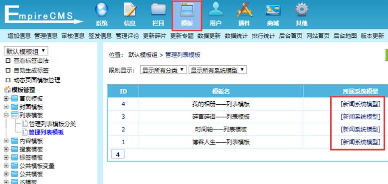Click the 内容模板 folder icon
Viewport: 388px width, 184px height.
pos(14,141)
